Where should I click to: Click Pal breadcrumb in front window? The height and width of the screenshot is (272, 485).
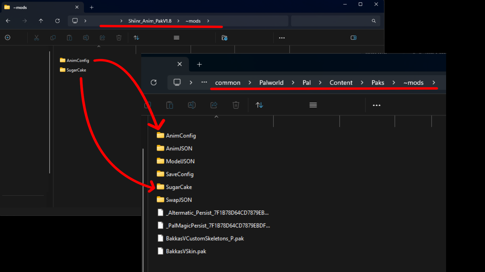[306, 83]
